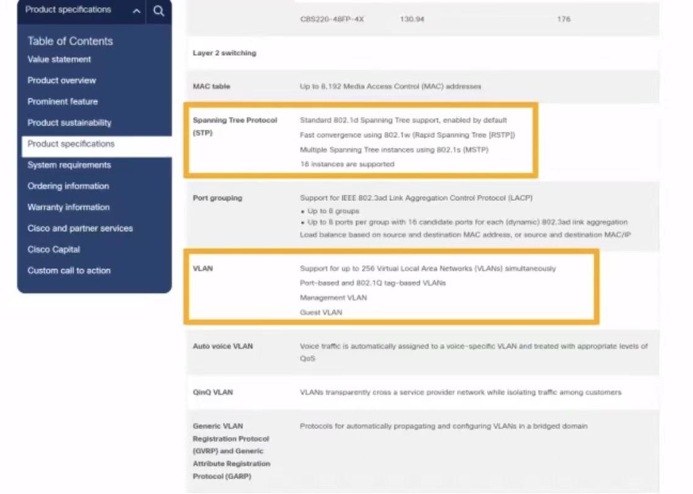Click the Standard 802.1d Spanning Tree line
The height and width of the screenshot is (494, 693).
pos(403,120)
